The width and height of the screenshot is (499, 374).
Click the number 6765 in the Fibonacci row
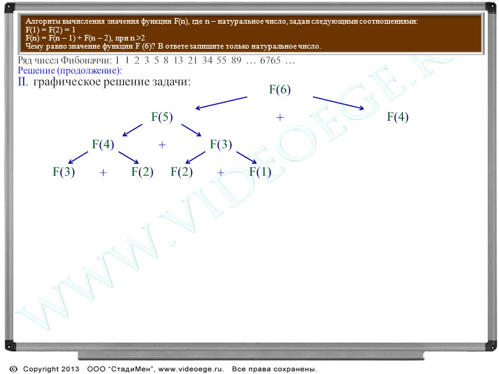271,60
